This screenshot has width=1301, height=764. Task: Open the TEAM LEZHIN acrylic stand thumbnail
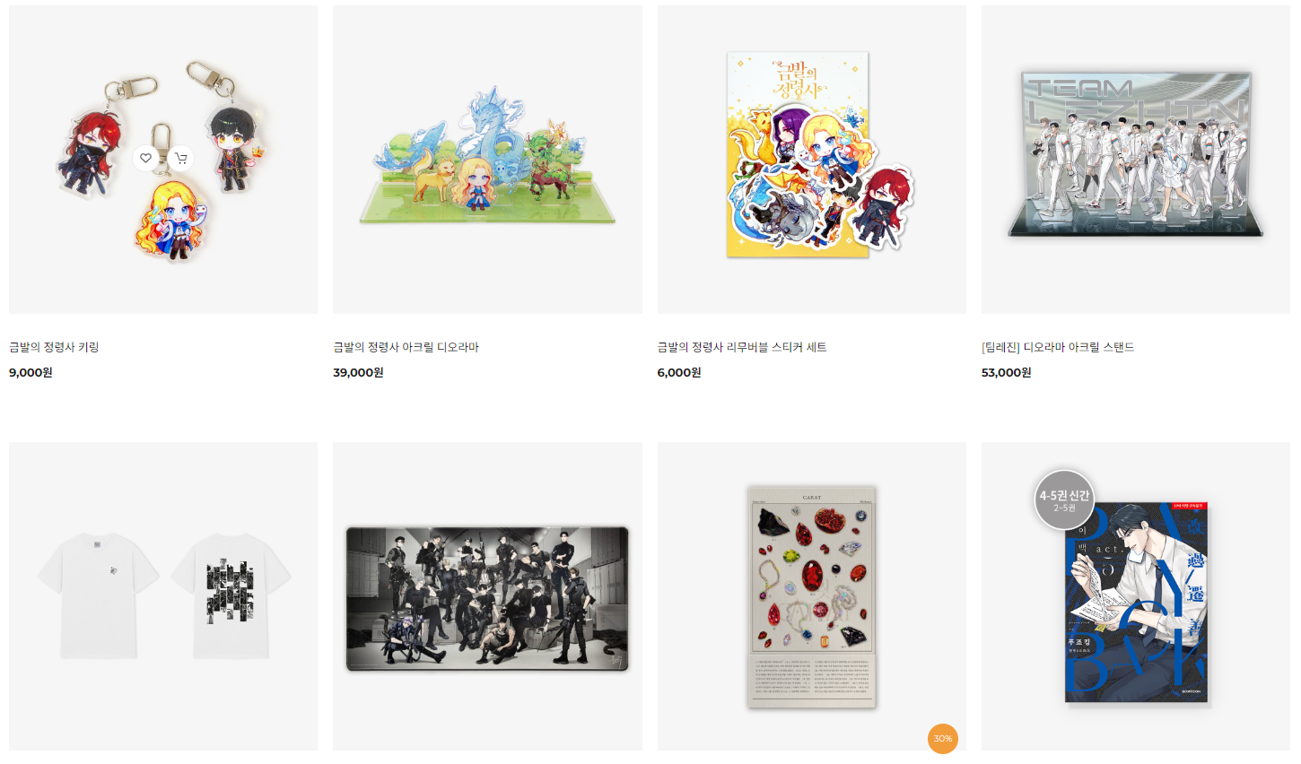tap(1136, 160)
